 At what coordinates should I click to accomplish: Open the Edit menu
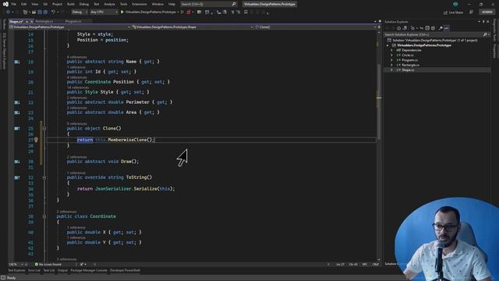tap(24, 4)
